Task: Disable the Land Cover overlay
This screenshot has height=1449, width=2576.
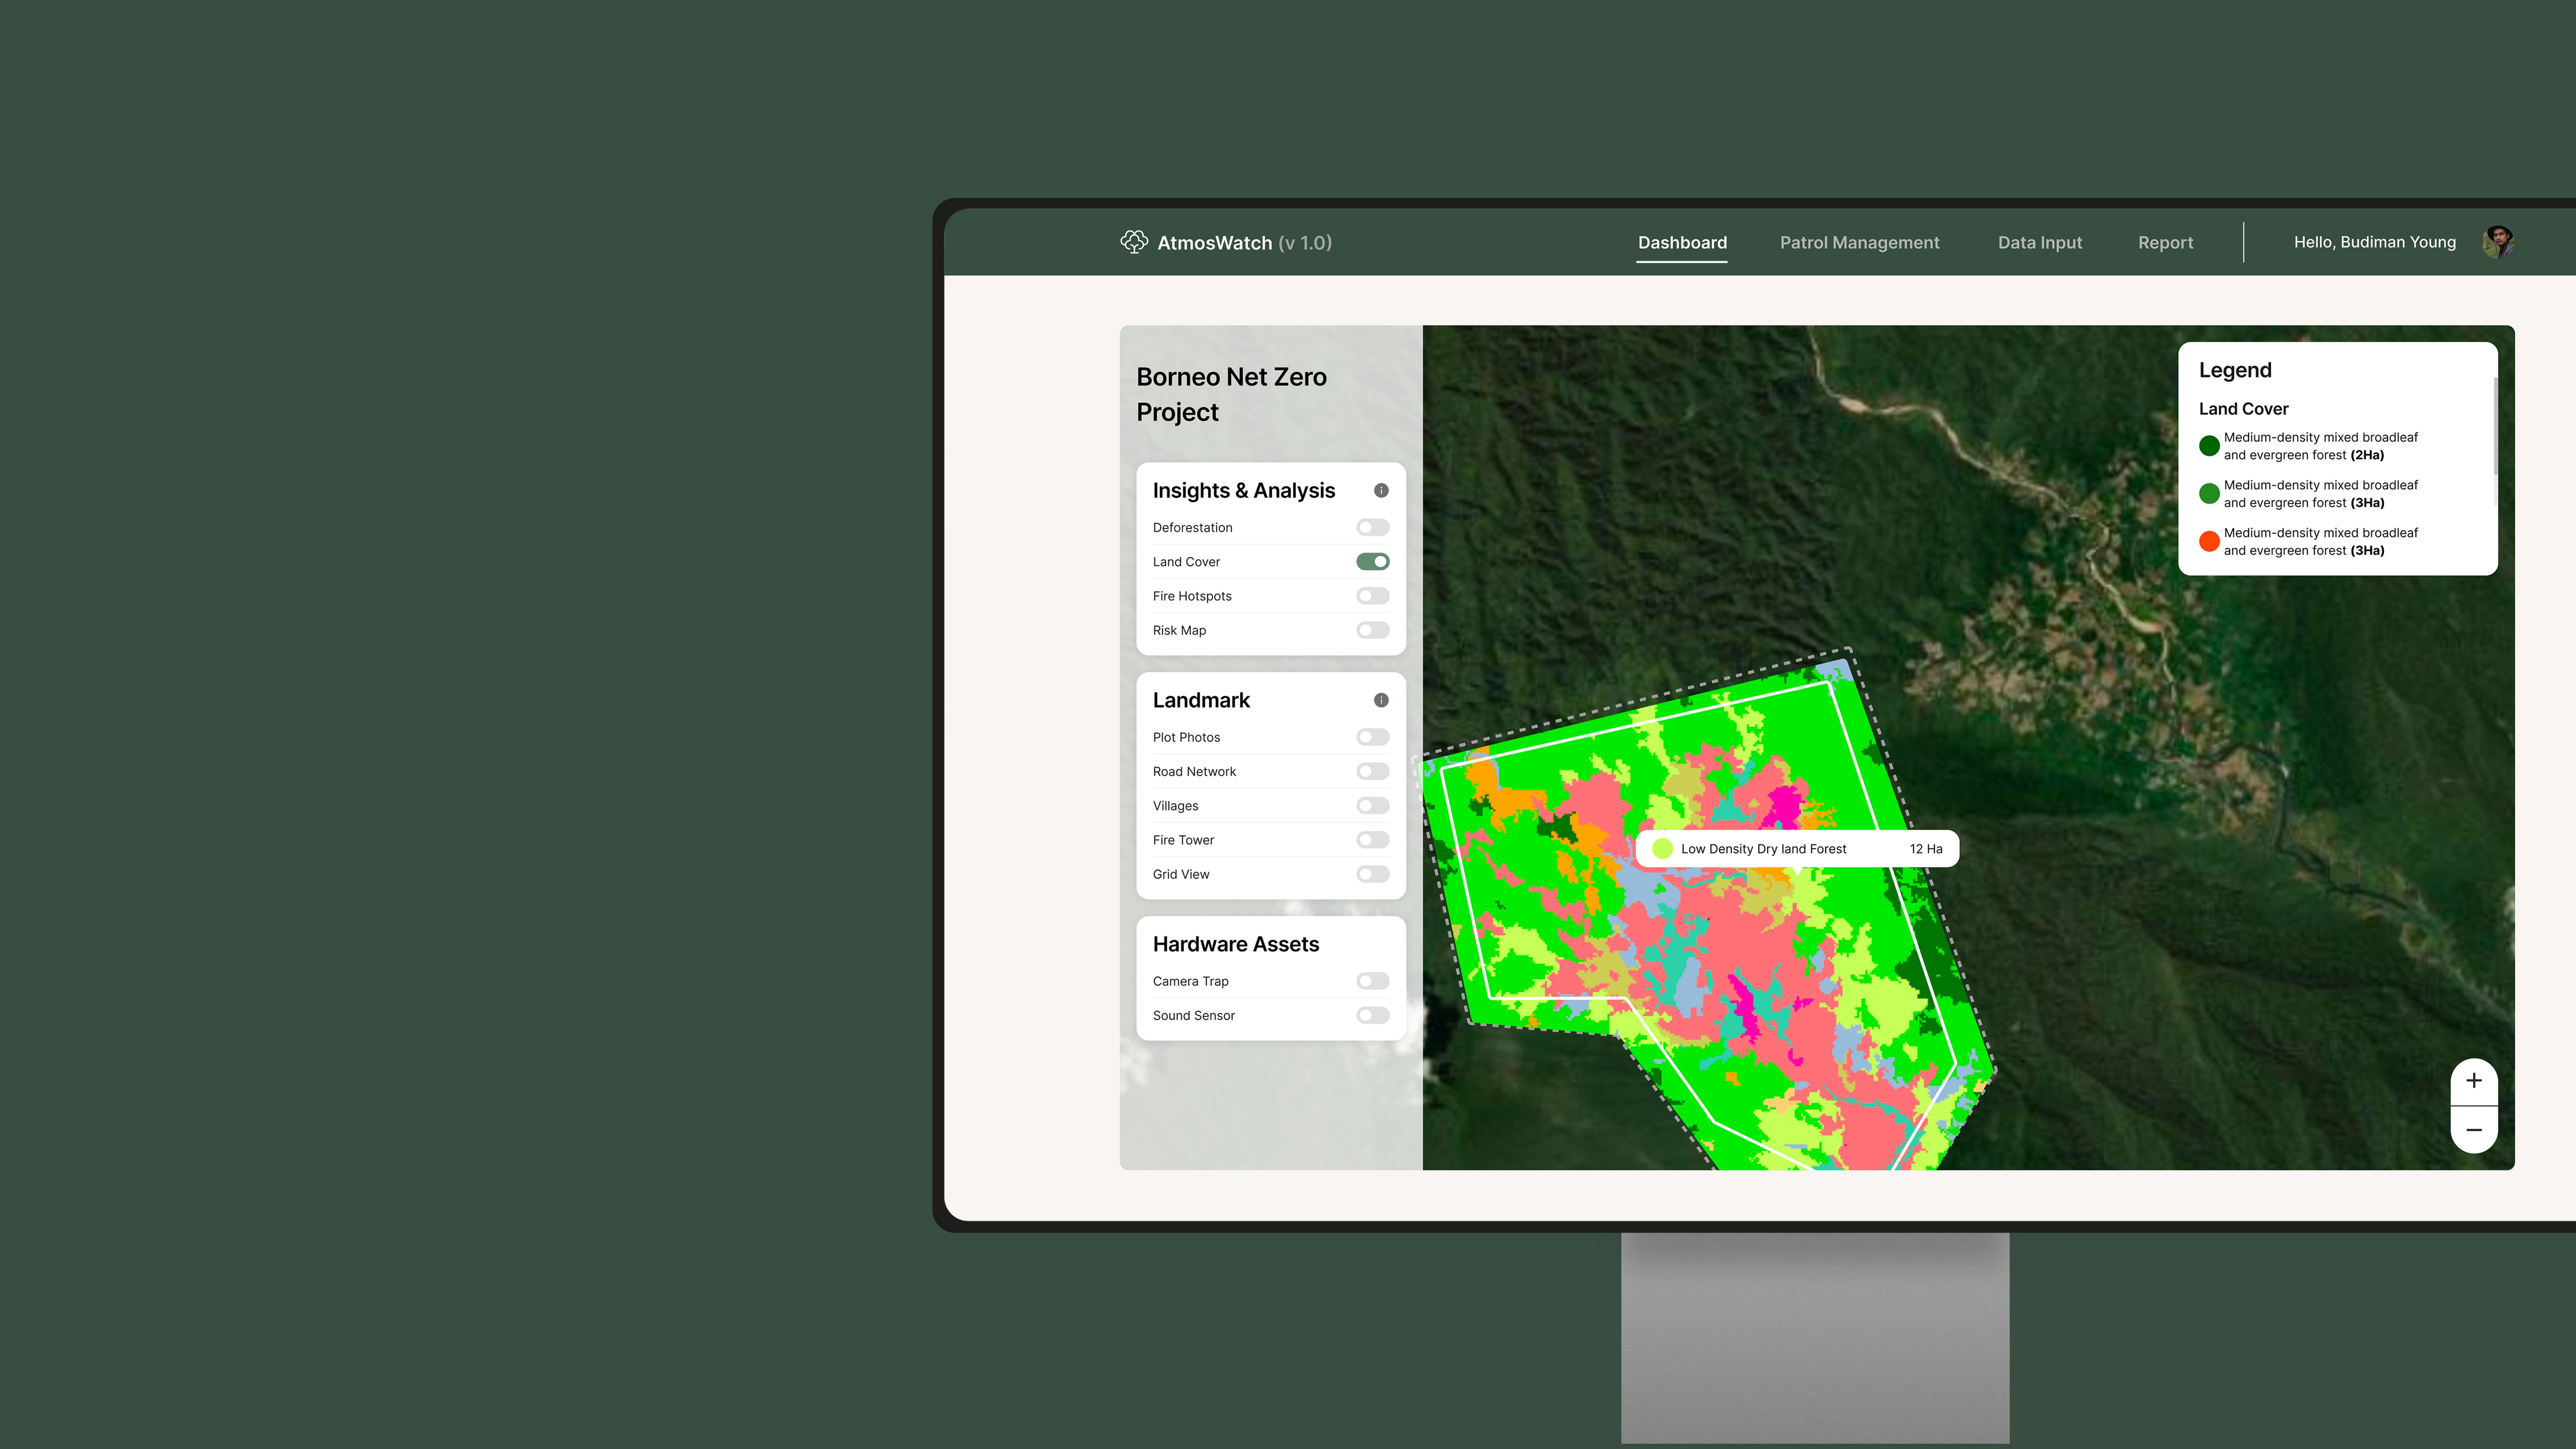Action: [x=1373, y=561]
